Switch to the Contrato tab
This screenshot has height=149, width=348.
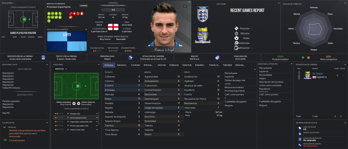[135, 65]
